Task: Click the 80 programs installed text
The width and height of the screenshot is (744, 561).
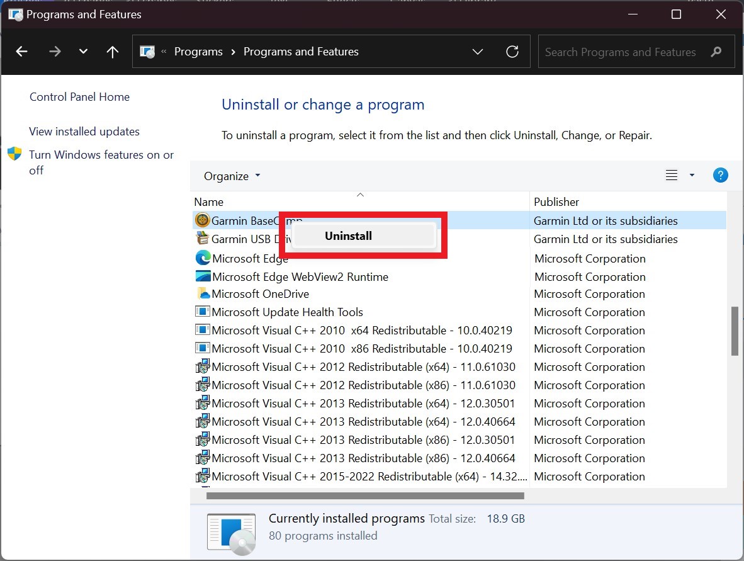Action: point(323,536)
